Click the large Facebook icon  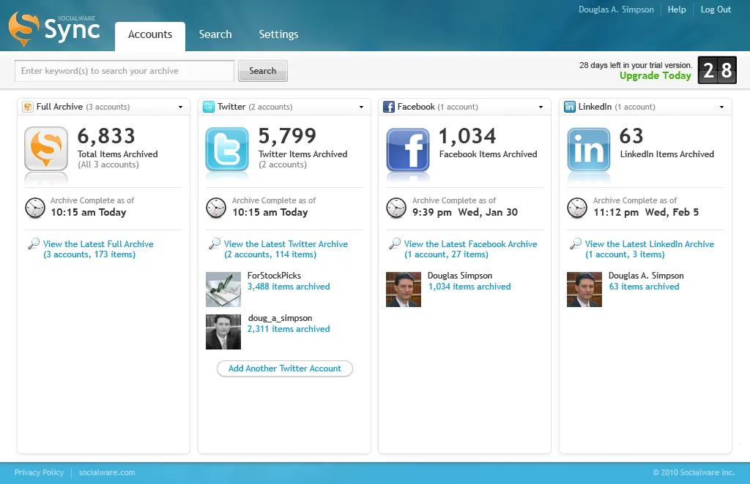408,149
